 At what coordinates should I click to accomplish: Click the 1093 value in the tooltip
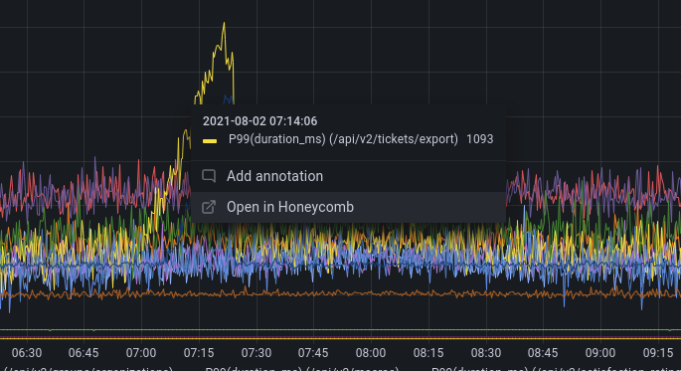[480, 139]
